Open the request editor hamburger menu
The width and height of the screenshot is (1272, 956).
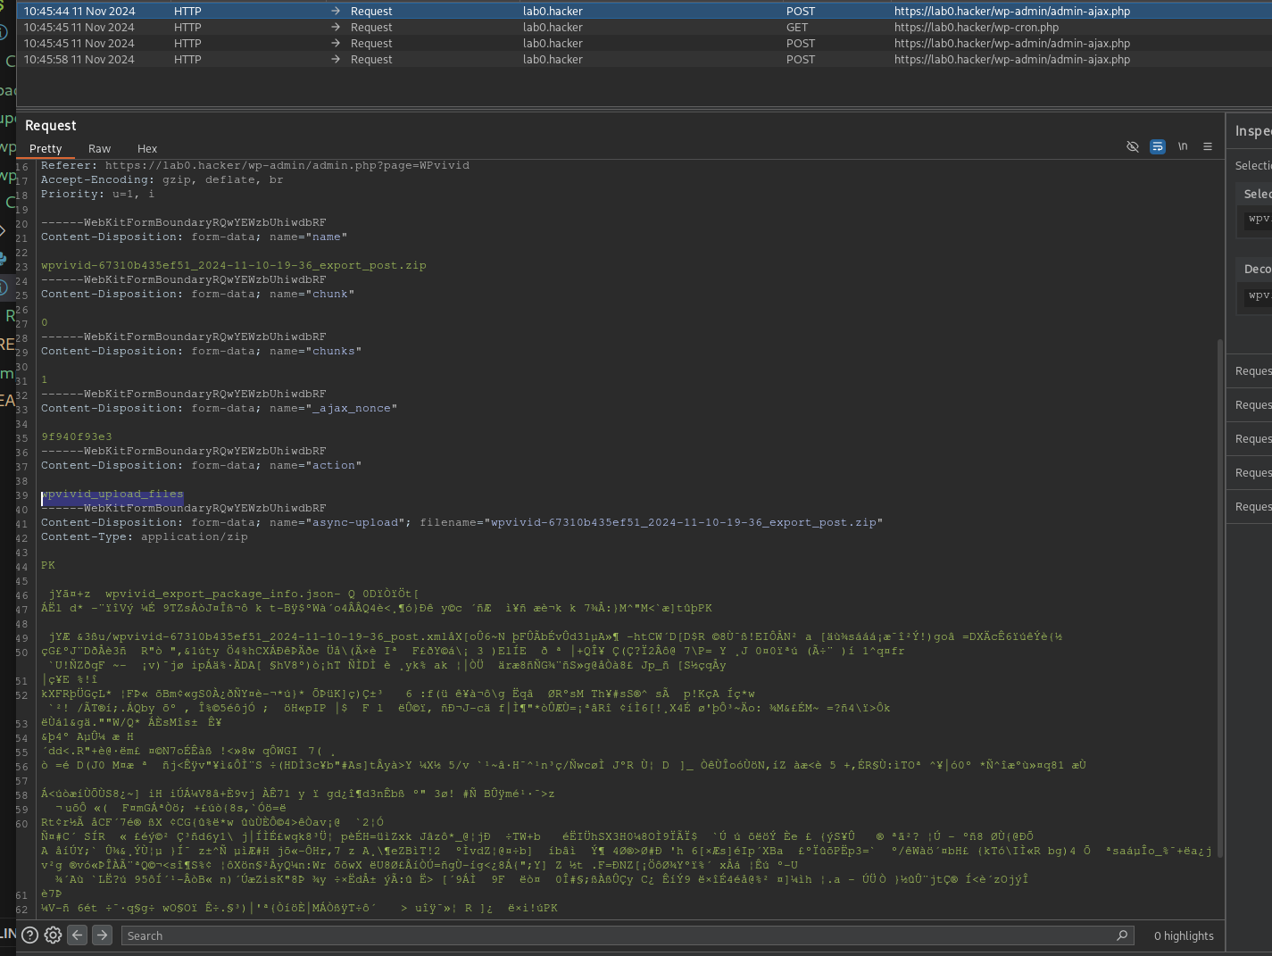[1208, 146]
